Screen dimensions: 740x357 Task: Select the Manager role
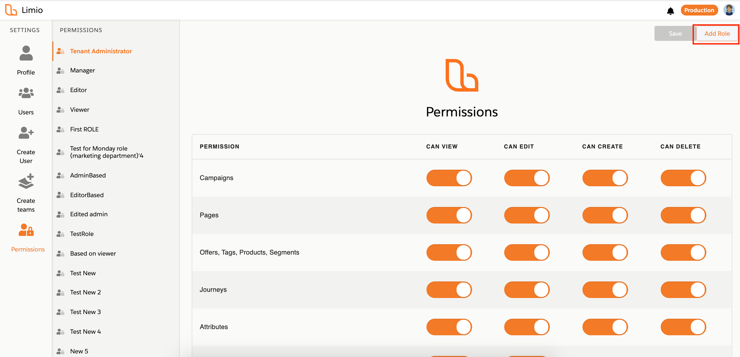pos(82,71)
